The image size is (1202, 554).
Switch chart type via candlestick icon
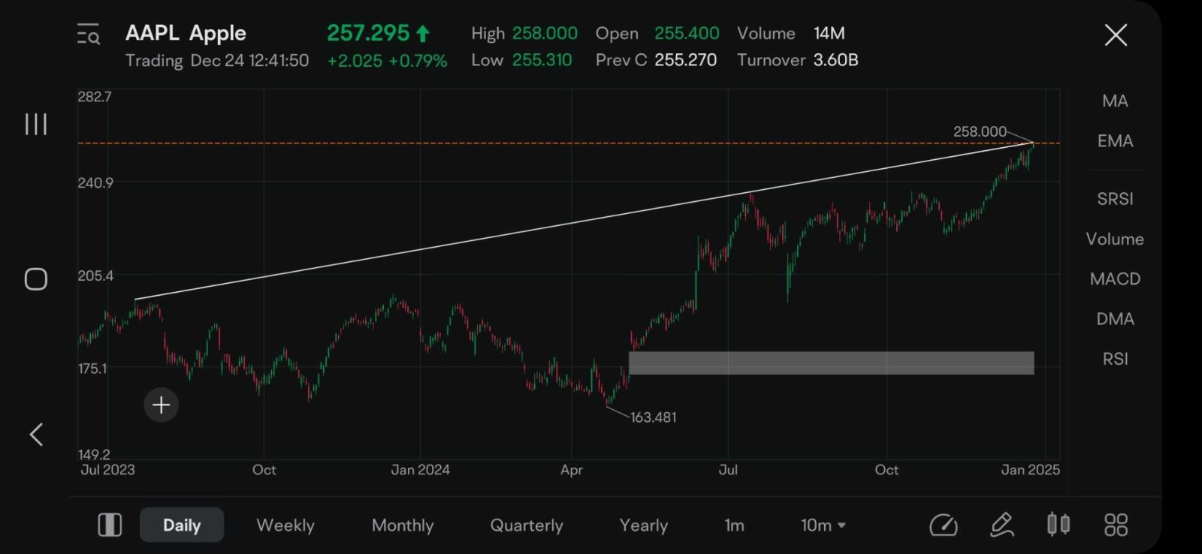point(1059,524)
